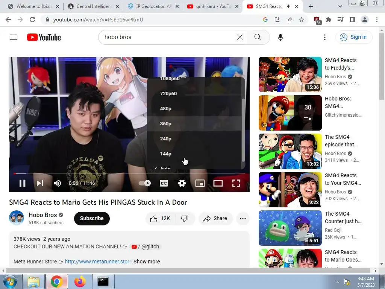Screen dimensions: 385x289
Task: Toggle Chrome side panel
Action: click(353, 20)
